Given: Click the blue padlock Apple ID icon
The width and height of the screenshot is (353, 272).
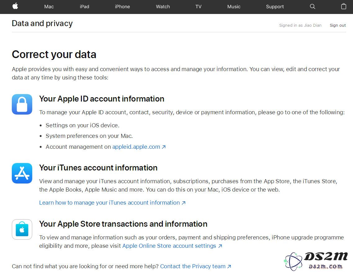Looking at the screenshot, I should coord(22,104).
